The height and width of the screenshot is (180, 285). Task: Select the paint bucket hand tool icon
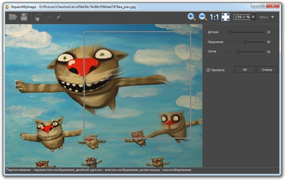(x=38, y=17)
